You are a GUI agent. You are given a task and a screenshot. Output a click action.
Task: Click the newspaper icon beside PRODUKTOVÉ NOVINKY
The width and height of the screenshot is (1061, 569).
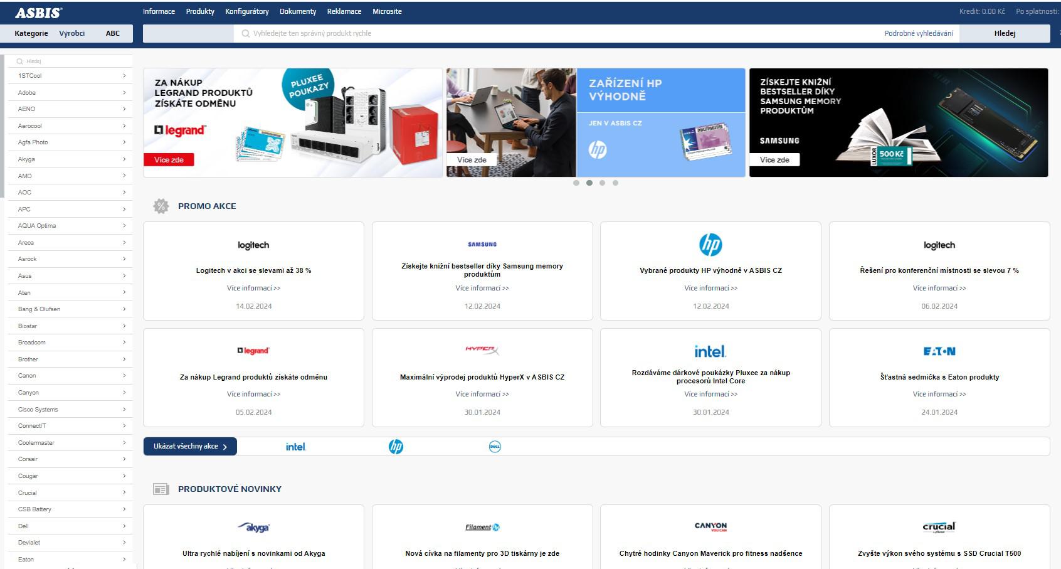[x=161, y=489]
